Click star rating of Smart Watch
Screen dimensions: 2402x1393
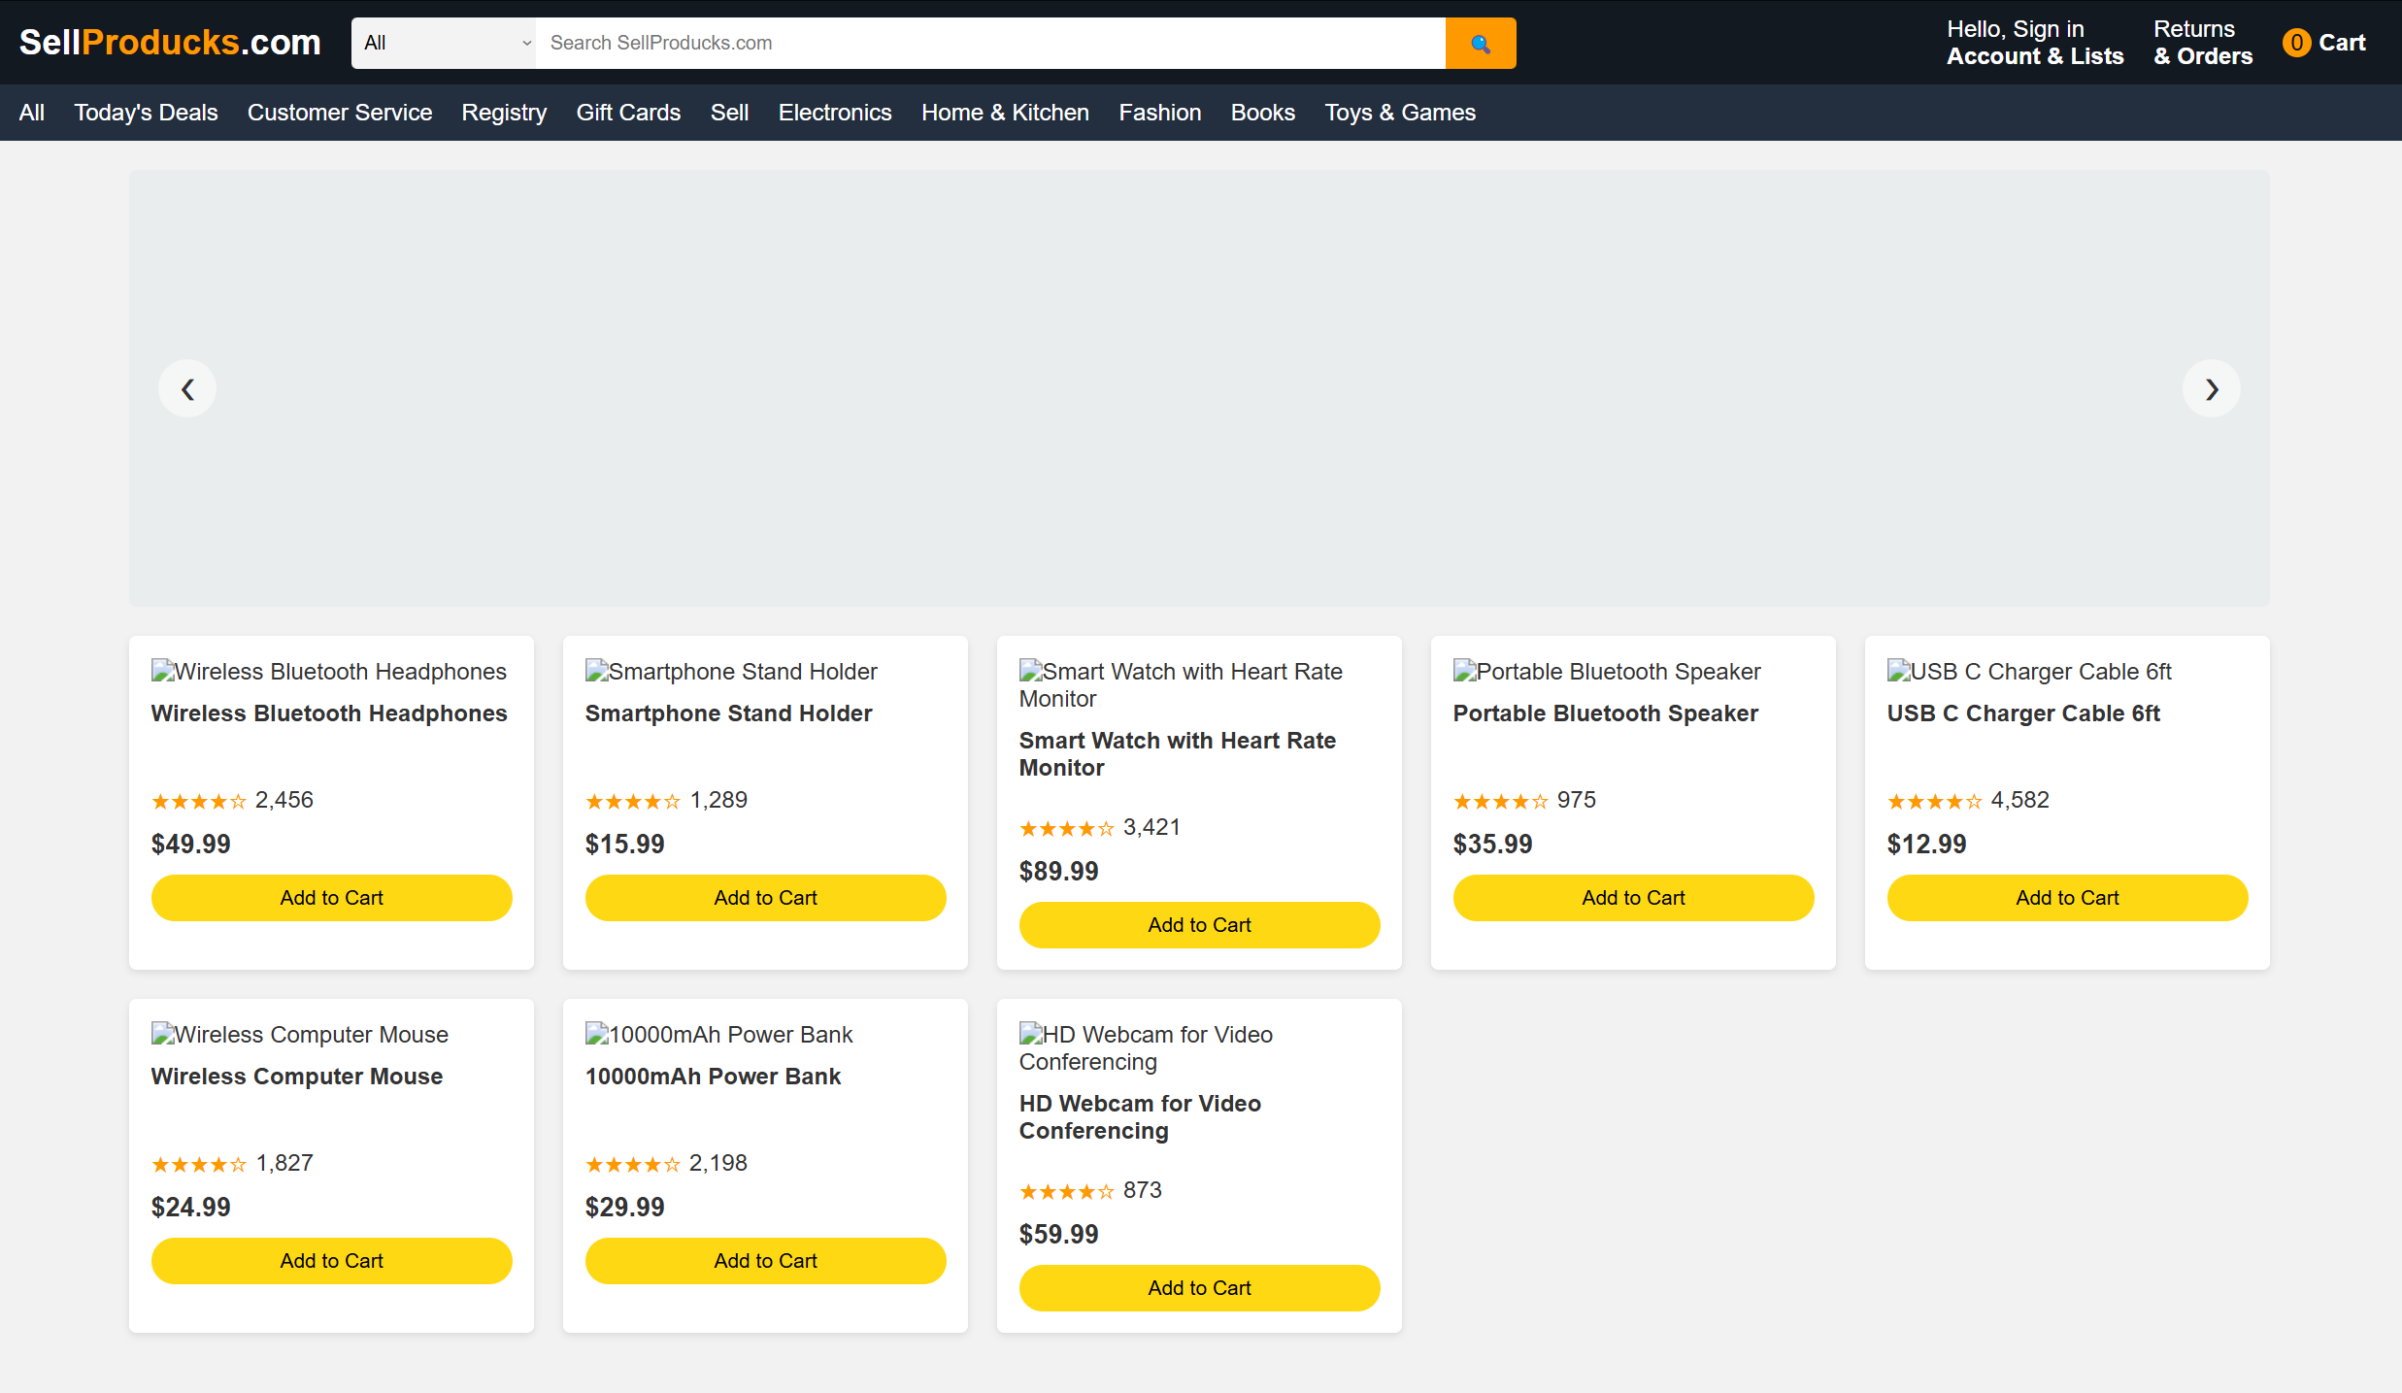click(x=1065, y=828)
